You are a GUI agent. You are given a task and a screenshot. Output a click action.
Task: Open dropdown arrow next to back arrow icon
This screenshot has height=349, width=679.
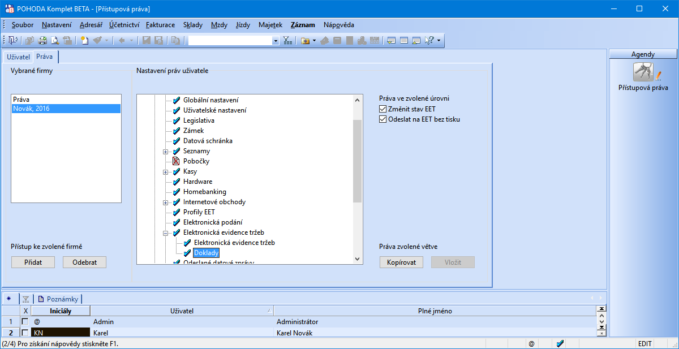pyautogui.click(x=131, y=41)
